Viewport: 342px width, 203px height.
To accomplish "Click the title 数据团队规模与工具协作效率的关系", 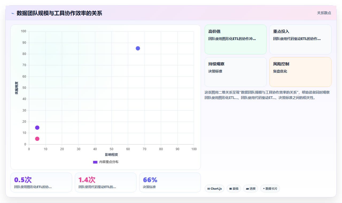I will [x=59, y=13].
